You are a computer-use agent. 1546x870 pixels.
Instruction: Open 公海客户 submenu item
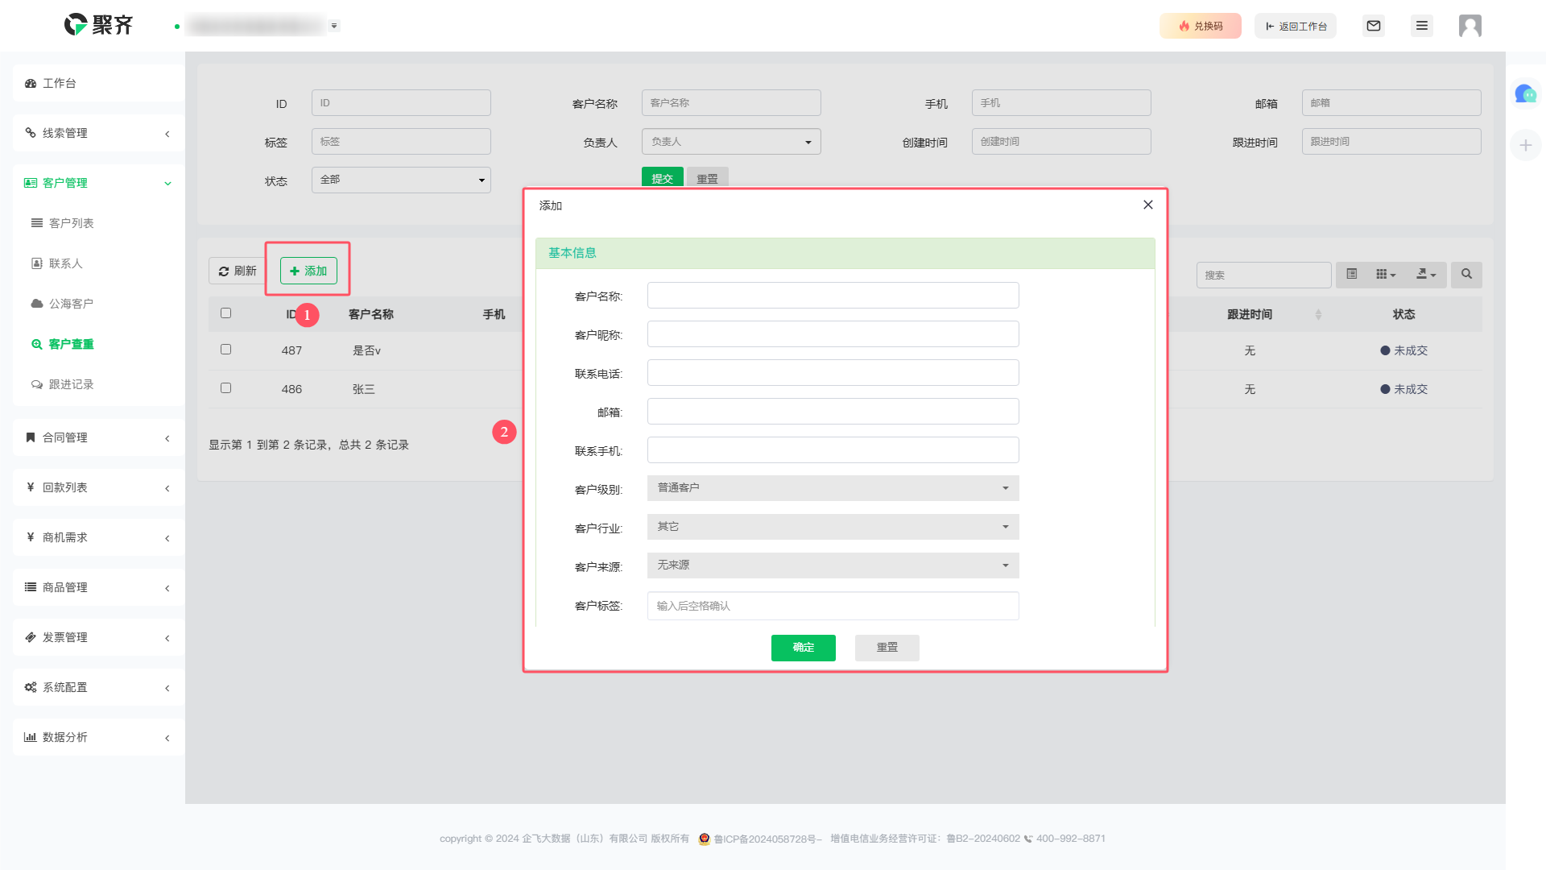pos(71,304)
